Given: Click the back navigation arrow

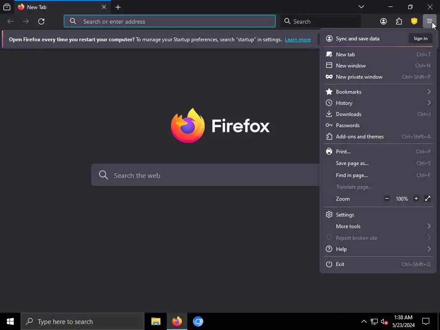Looking at the screenshot, I should point(10,21).
